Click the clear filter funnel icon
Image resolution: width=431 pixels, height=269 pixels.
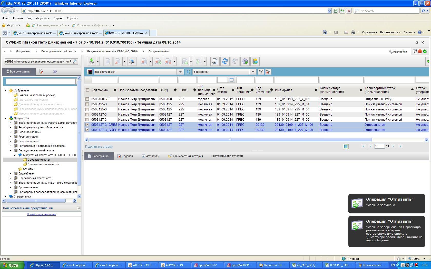[x=268, y=72]
